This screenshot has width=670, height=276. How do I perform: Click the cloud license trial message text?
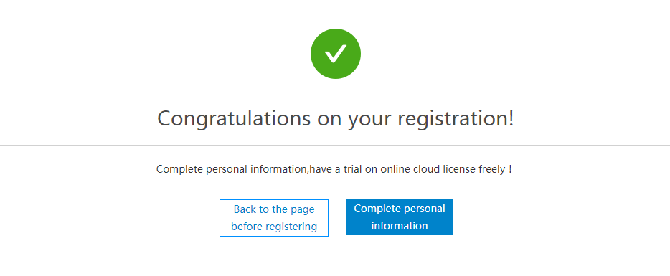tap(334, 169)
